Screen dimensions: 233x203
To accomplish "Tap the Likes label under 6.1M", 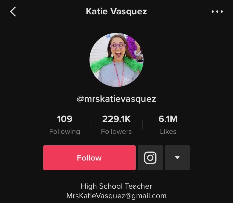I will click(x=168, y=132).
